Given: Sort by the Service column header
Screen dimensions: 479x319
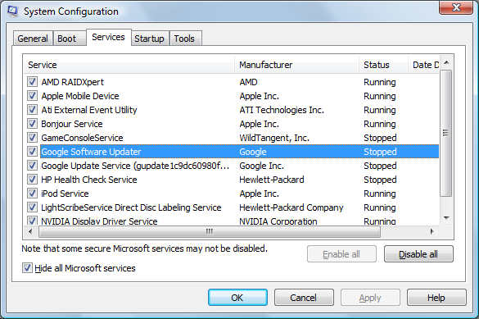Looking at the screenshot, I should 129,65.
